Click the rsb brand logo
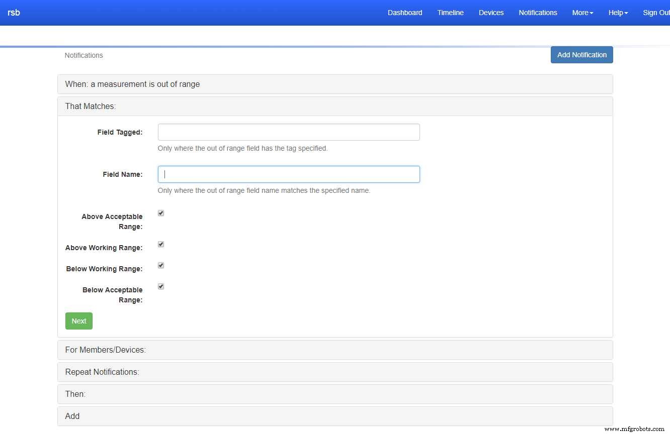 (14, 13)
